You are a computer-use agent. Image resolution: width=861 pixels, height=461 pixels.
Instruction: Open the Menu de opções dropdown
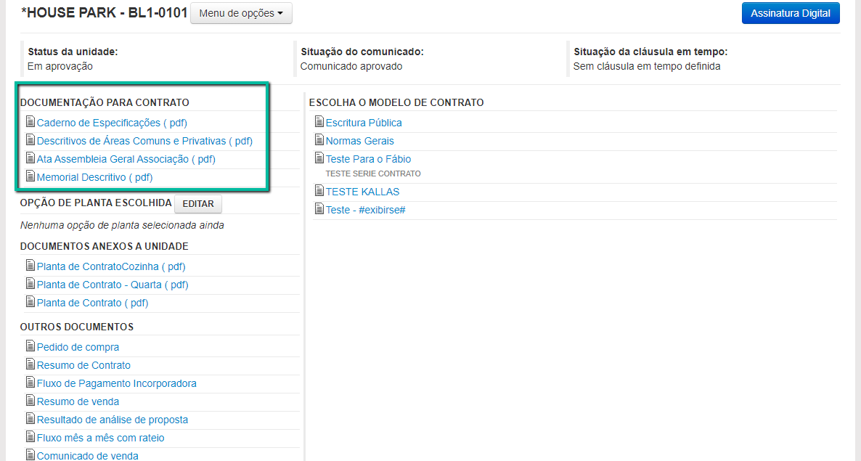pos(241,13)
